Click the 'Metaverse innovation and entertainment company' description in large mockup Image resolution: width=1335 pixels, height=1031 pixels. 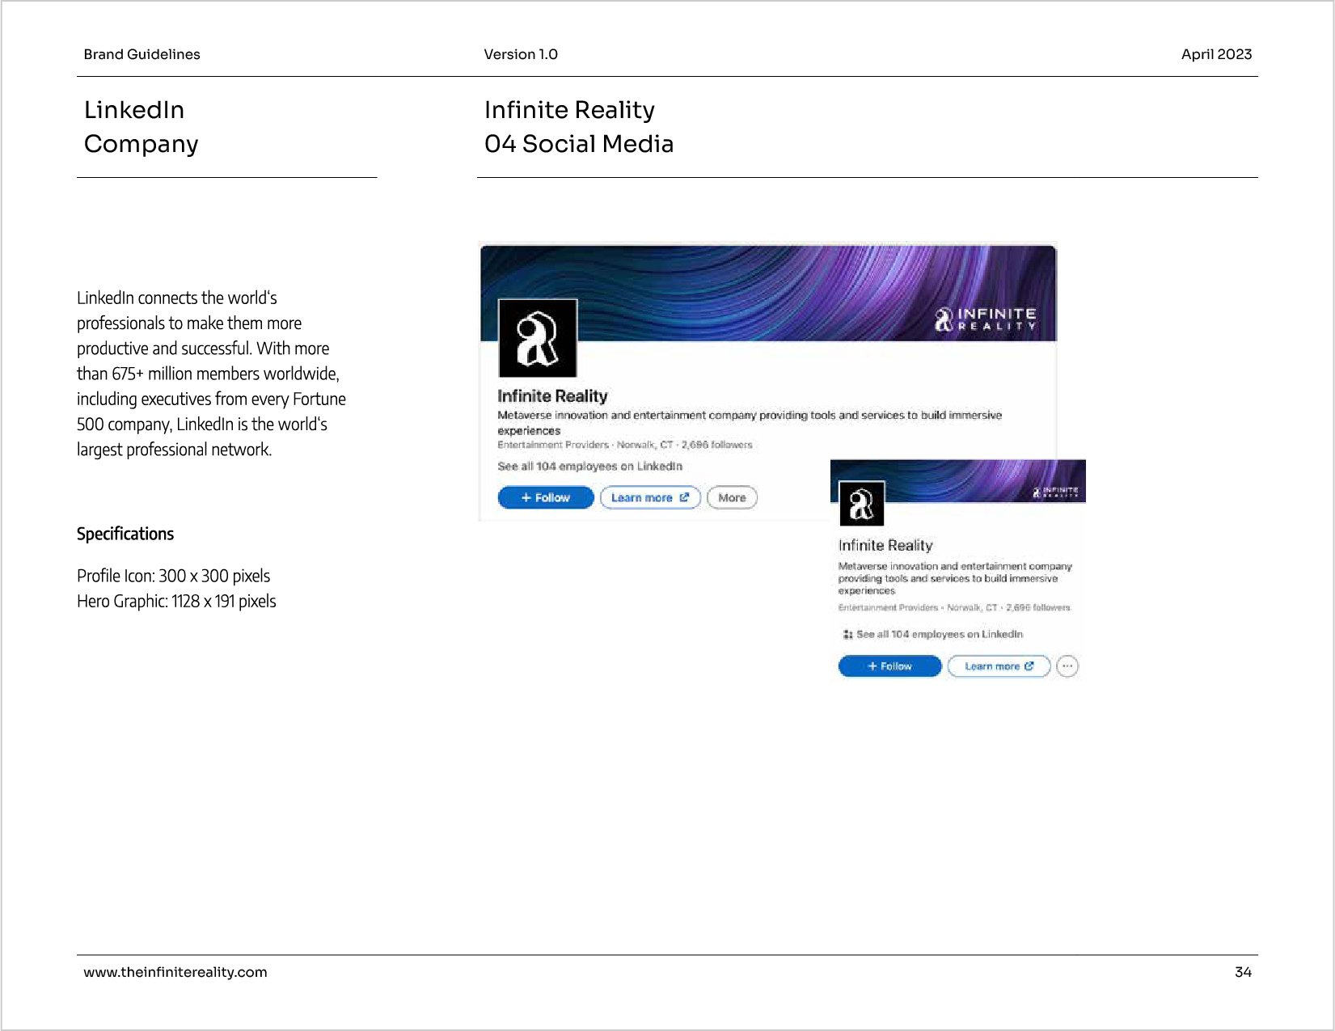(750, 422)
